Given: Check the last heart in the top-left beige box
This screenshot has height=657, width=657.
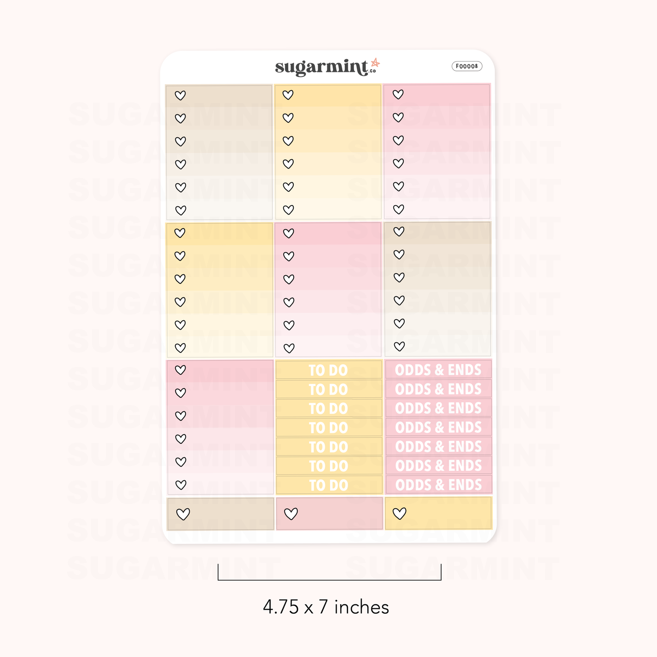Looking at the screenshot, I should tap(181, 211).
